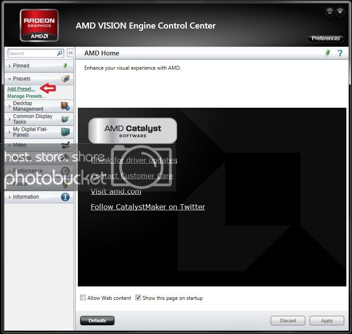Close the Control Center window

click(340, 12)
